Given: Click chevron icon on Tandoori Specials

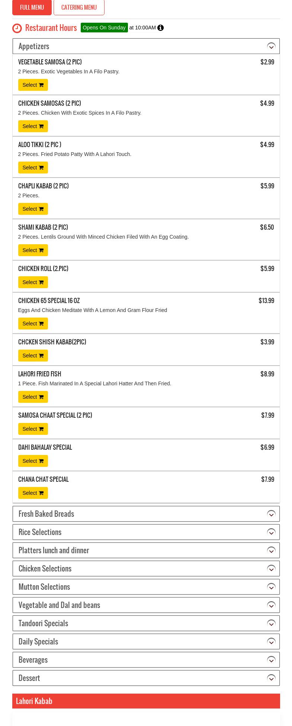Looking at the screenshot, I should [x=271, y=624].
